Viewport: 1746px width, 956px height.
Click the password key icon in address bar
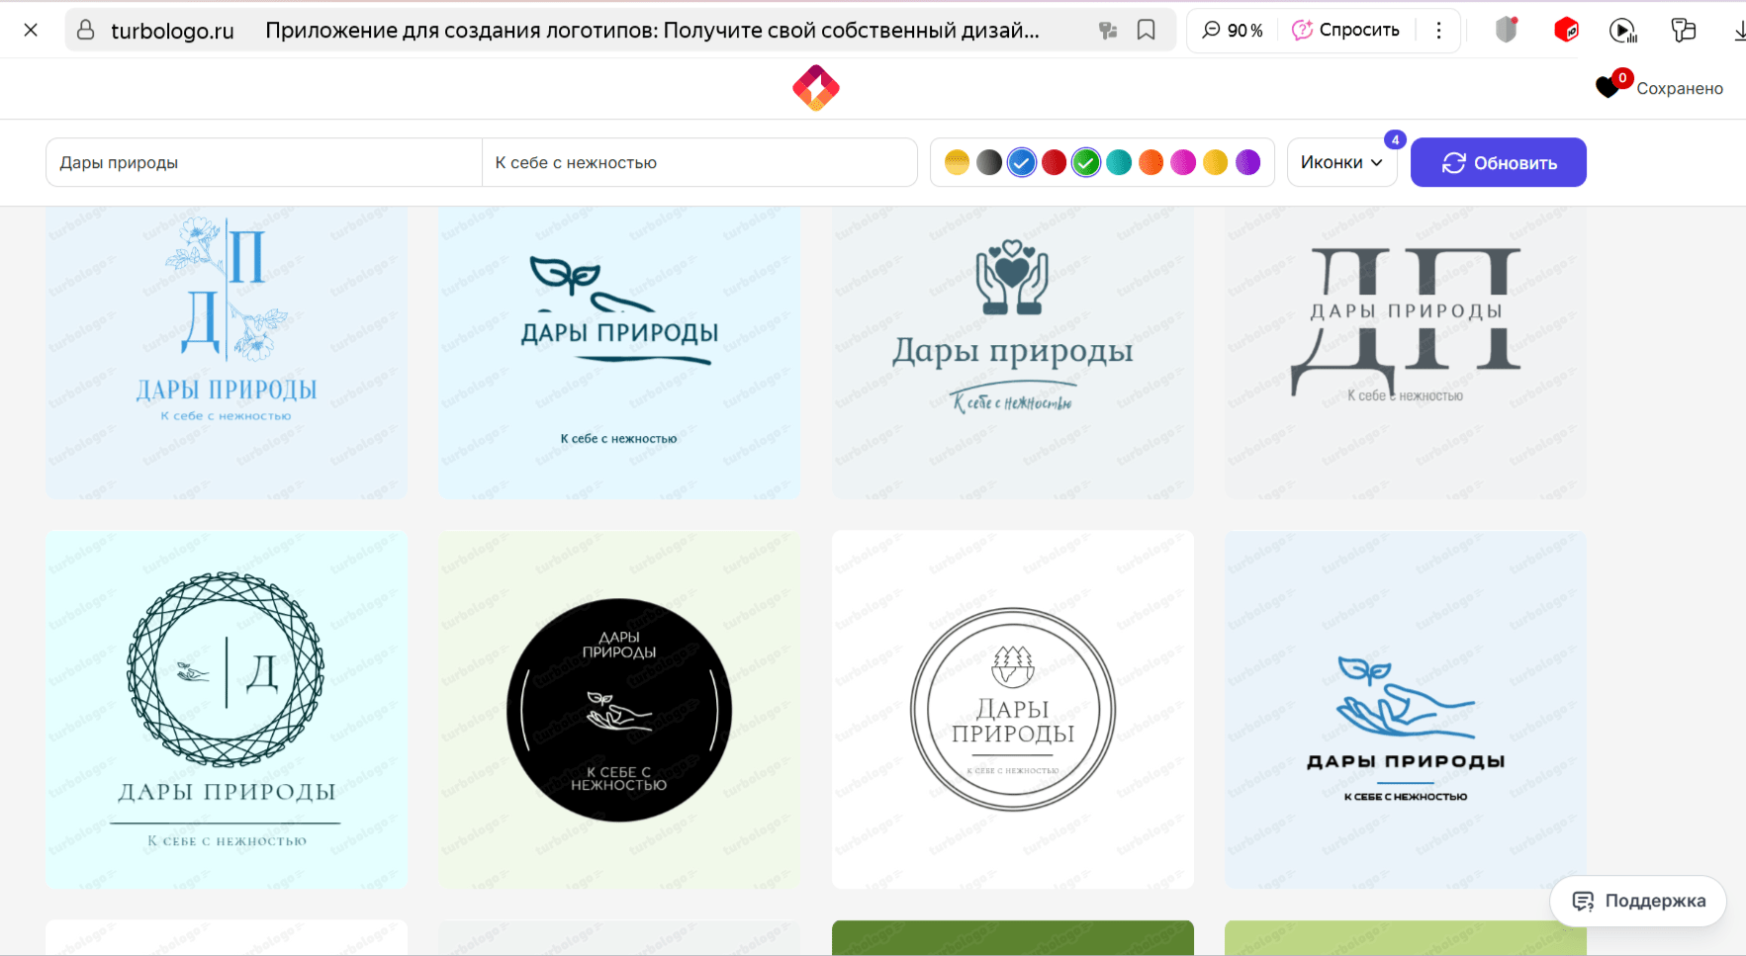(1108, 31)
